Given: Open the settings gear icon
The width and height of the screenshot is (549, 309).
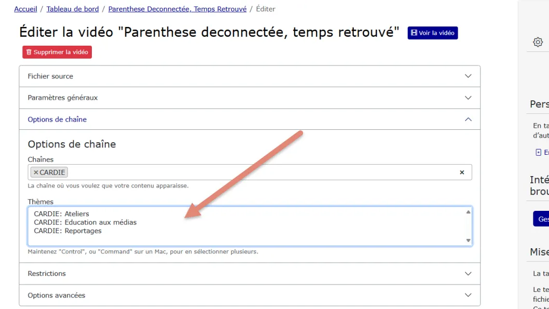Looking at the screenshot, I should (x=538, y=43).
